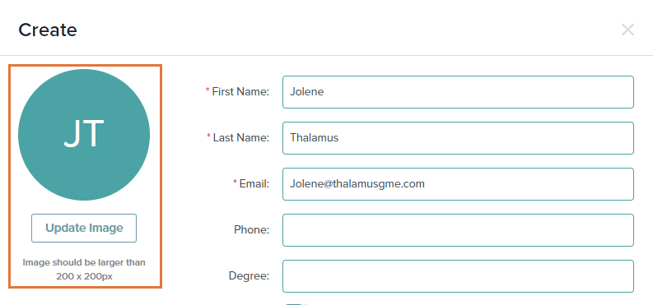The image size is (653, 305).
Task: Click the Update Image button
Action: coord(84,228)
